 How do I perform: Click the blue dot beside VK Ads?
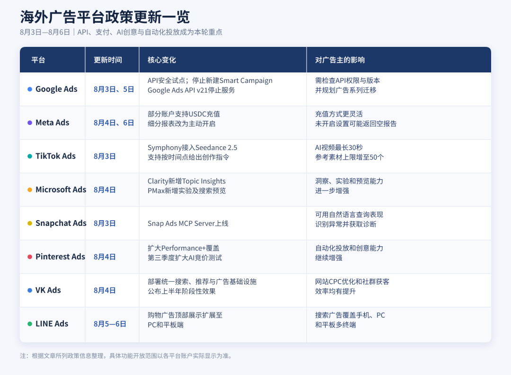pyautogui.click(x=30, y=290)
